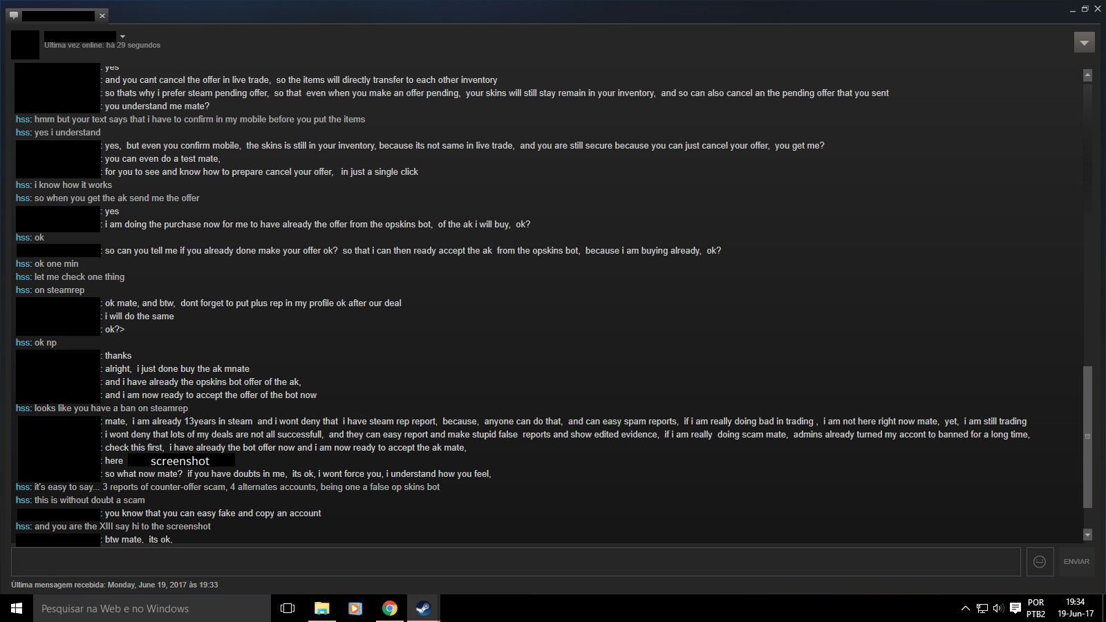Open the screenshot link in chat

pos(180,461)
